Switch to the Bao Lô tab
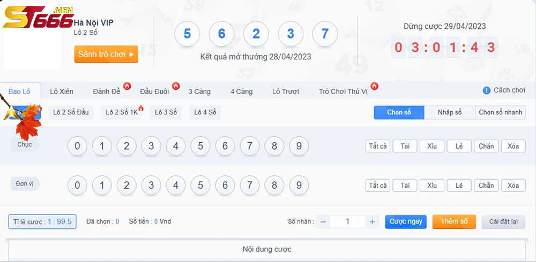Viewport: 536px width, 262px height. coord(19,91)
